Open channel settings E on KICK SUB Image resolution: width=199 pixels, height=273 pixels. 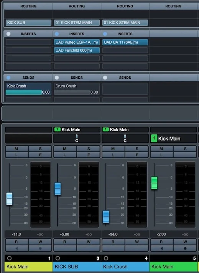89,155
